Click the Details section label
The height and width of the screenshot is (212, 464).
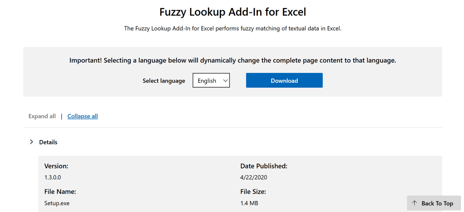click(x=48, y=142)
